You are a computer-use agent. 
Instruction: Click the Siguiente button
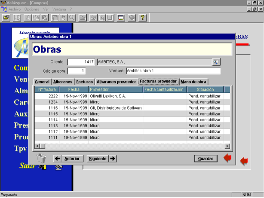click(x=98, y=158)
